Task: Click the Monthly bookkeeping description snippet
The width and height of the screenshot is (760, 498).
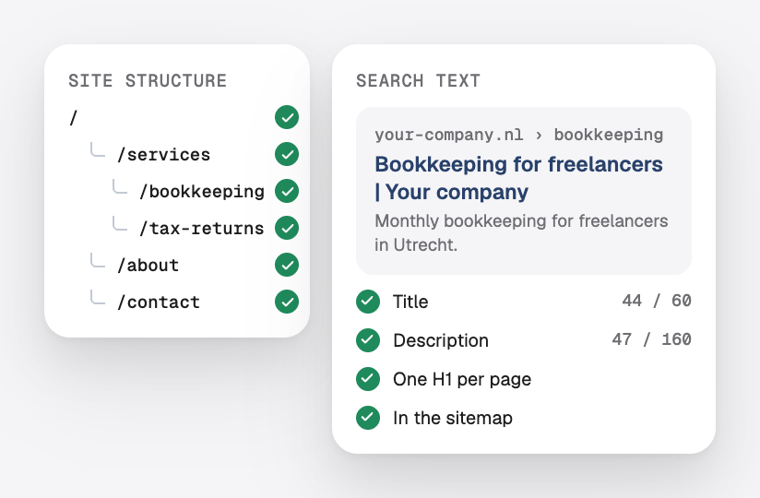Action: coord(521,232)
